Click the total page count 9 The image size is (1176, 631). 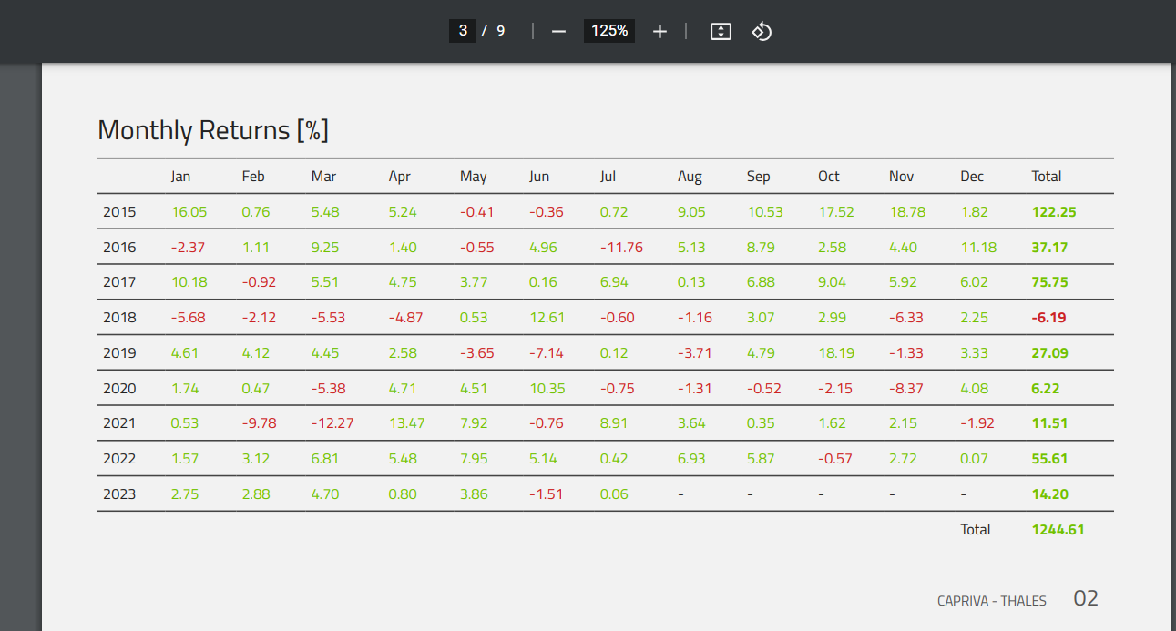click(500, 31)
